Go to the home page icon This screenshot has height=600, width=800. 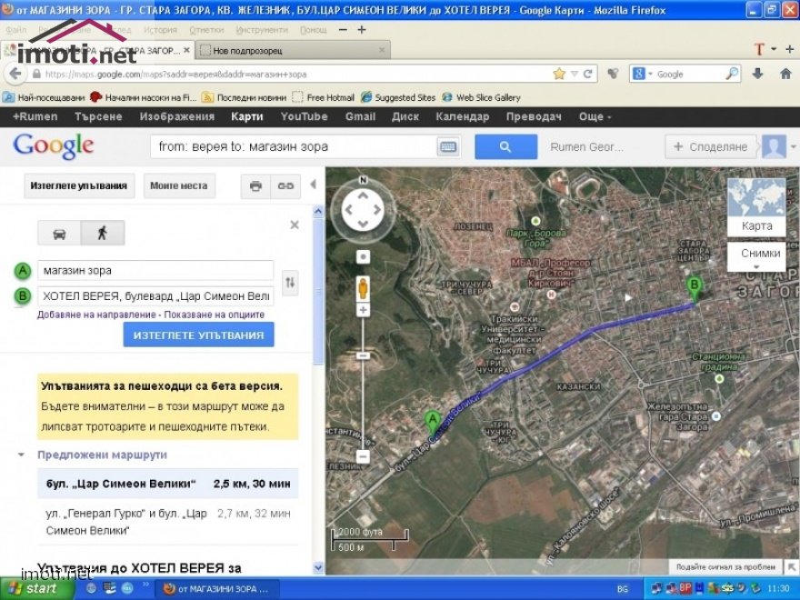(785, 74)
